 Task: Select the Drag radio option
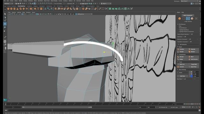178,26
